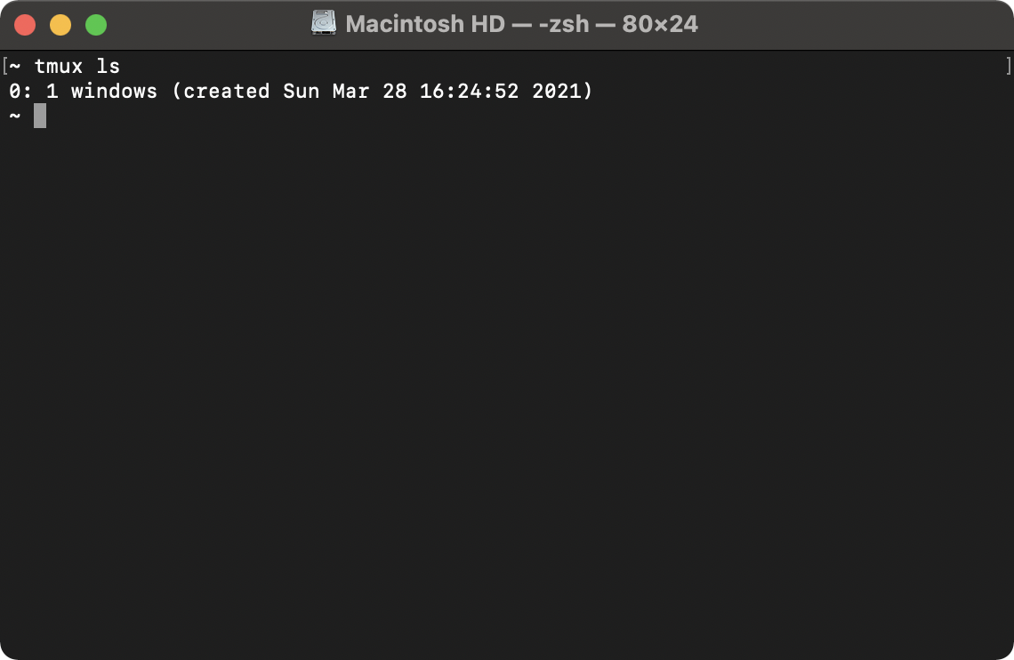Image resolution: width=1014 pixels, height=660 pixels.
Task: Minimize the terminal using the yellow button
Action: 60,25
